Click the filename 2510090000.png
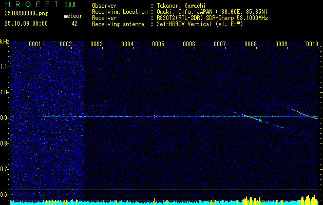Image resolution: width=323 pixels, height=205 pixels. [x=26, y=14]
